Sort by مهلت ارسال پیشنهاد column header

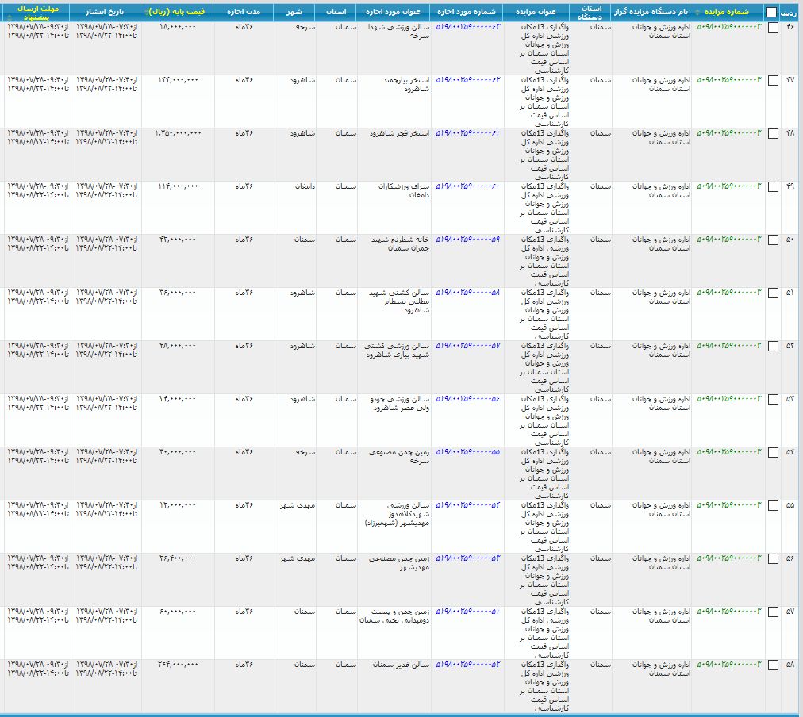click(x=36, y=12)
